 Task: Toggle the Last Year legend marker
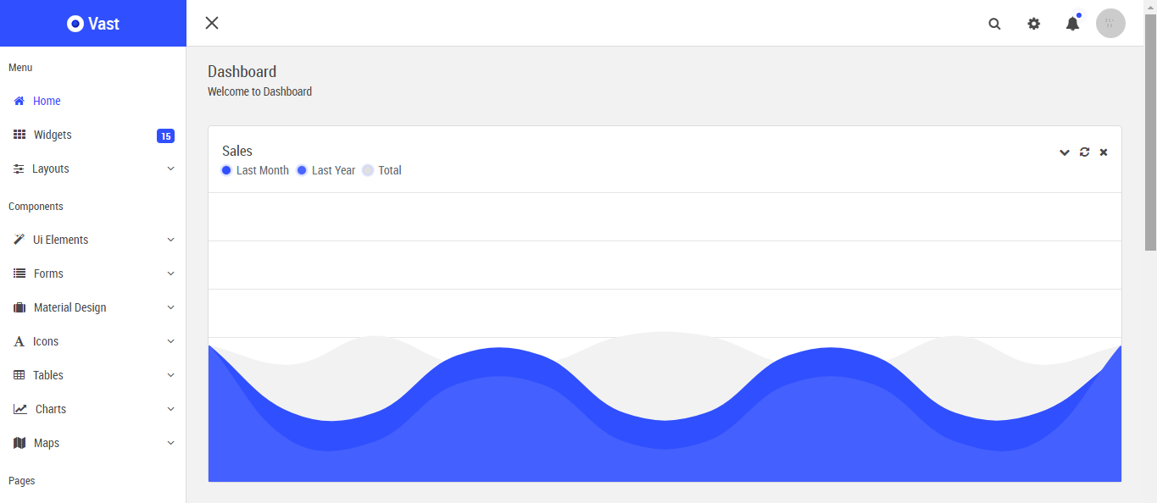(302, 170)
